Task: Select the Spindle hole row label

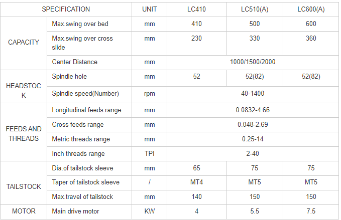Action: [x=69, y=77]
